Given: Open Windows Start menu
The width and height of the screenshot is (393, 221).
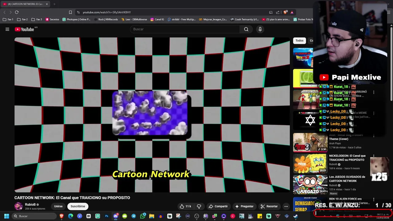Looking at the screenshot, I should pyautogui.click(x=6, y=216).
